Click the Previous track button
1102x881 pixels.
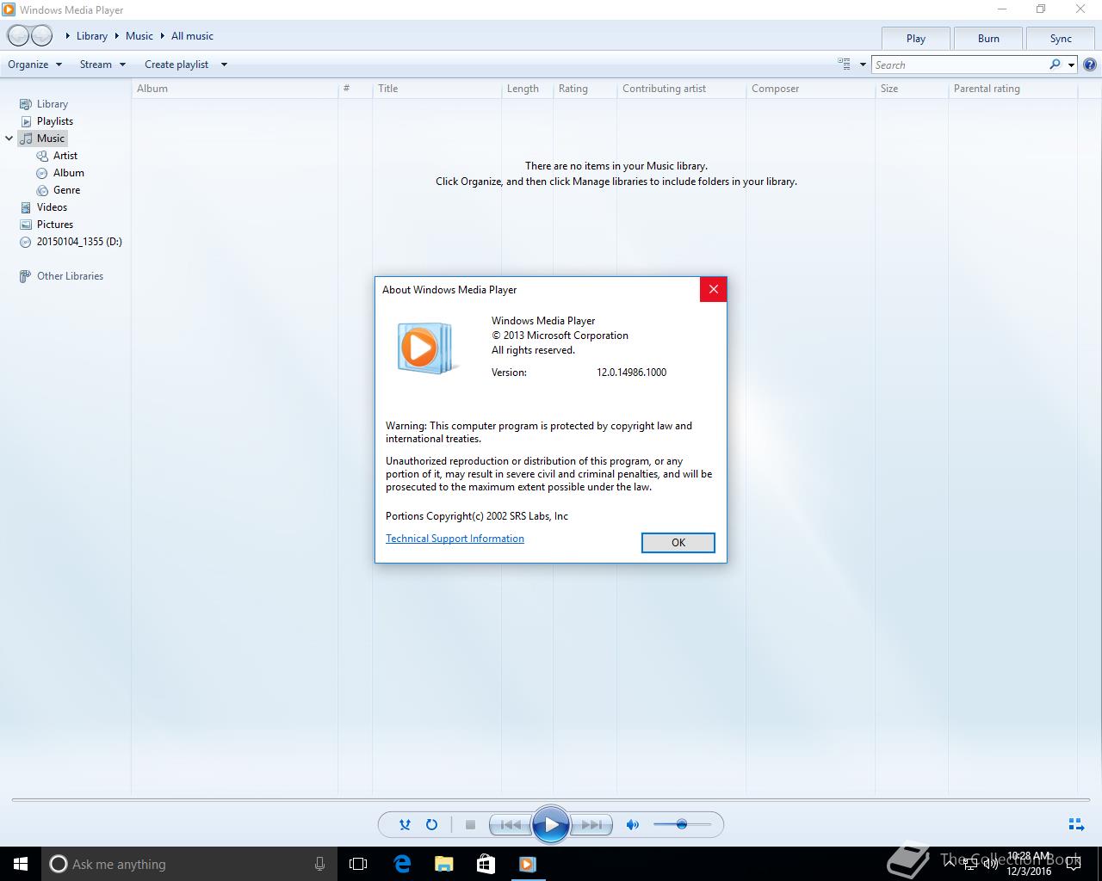pos(511,824)
